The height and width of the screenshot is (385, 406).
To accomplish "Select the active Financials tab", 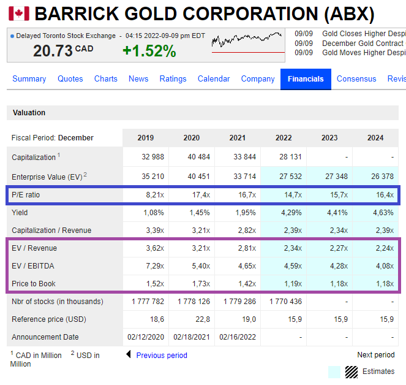I will click(x=306, y=79).
